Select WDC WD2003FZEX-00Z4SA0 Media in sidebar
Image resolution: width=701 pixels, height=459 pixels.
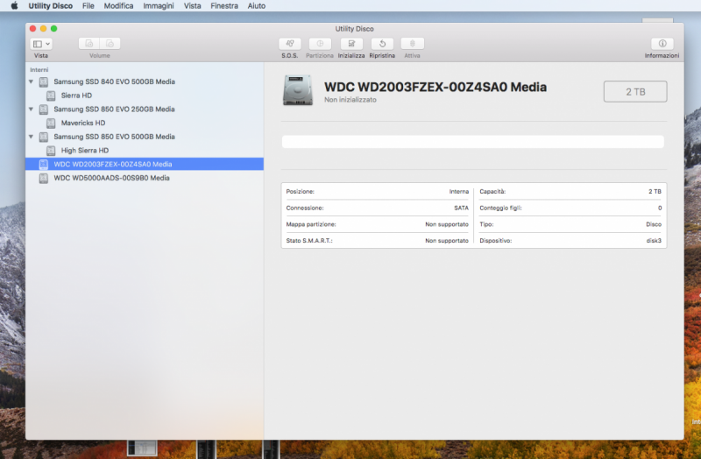[145, 164]
